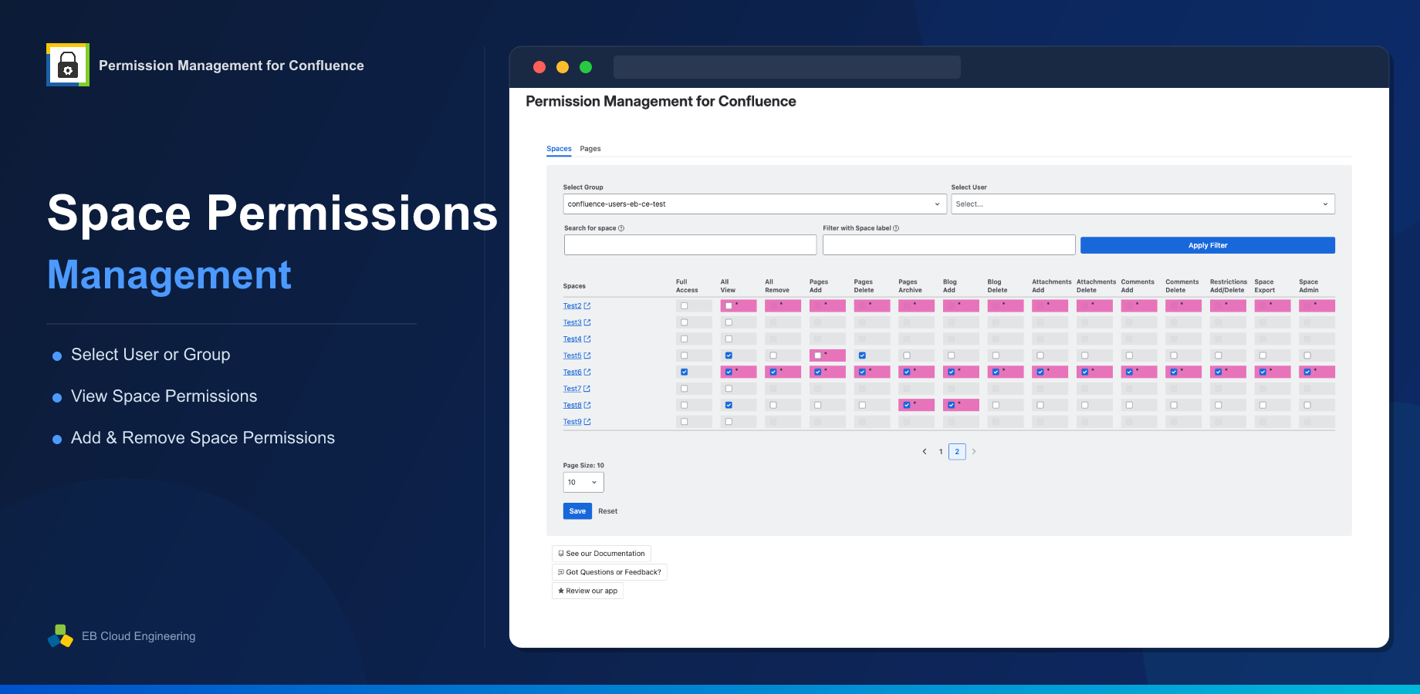Click the Restrictions Add/Delete column header
The width and height of the screenshot is (1420, 694).
[x=1228, y=286]
